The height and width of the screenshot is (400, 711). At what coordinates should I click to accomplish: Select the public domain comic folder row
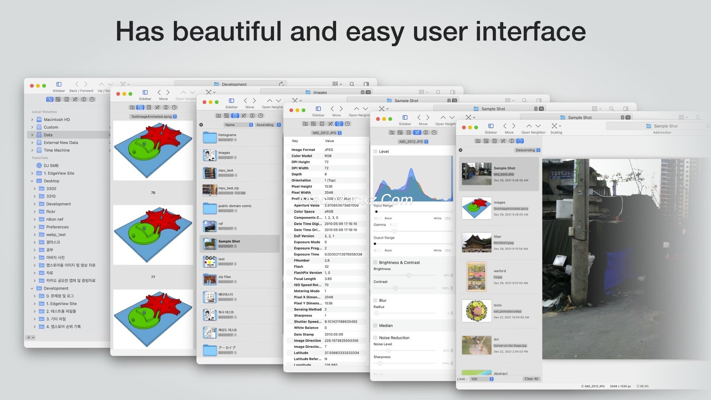[x=240, y=209]
